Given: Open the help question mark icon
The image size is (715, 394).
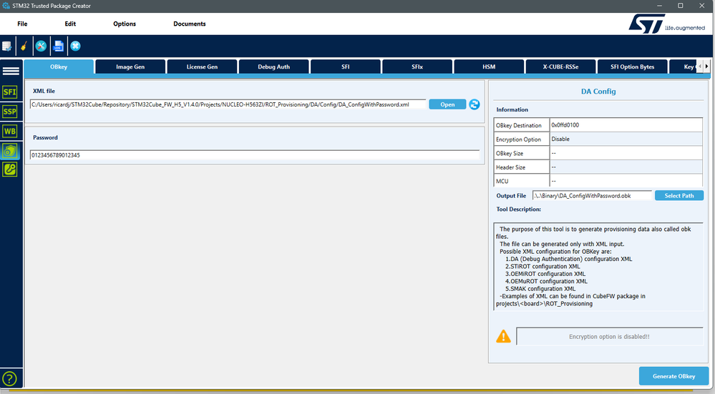Looking at the screenshot, I should (9, 379).
